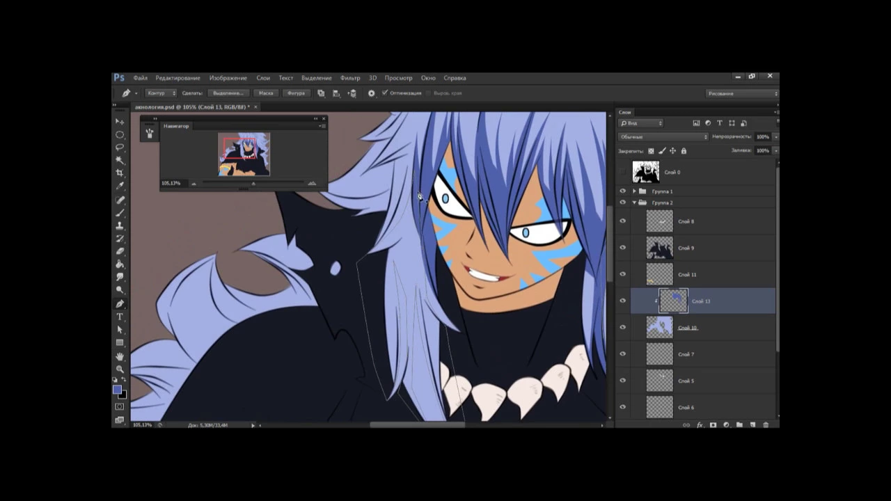
Task: Open path operations icon in options bar
Action: tap(321, 93)
